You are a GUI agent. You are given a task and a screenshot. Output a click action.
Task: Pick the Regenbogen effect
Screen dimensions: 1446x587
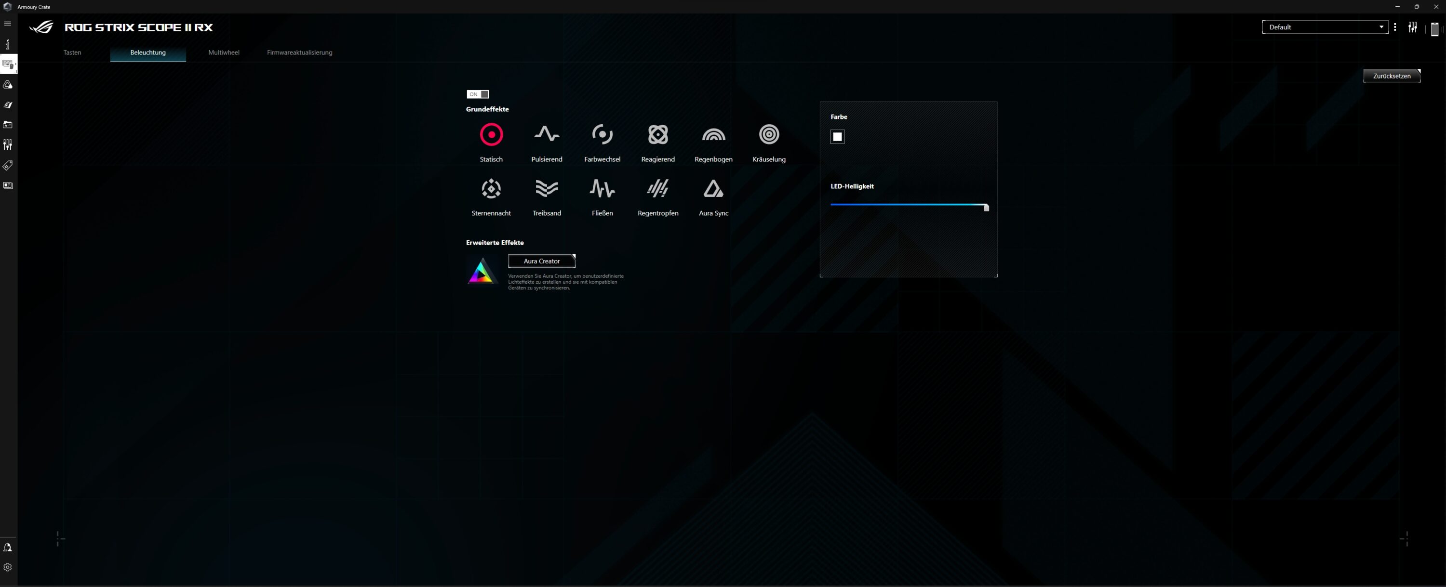click(713, 134)
